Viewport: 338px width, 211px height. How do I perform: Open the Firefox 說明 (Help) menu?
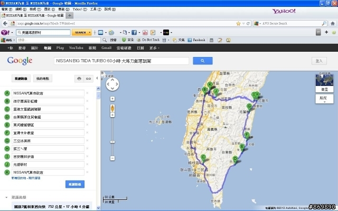click(x=110, y=9)
